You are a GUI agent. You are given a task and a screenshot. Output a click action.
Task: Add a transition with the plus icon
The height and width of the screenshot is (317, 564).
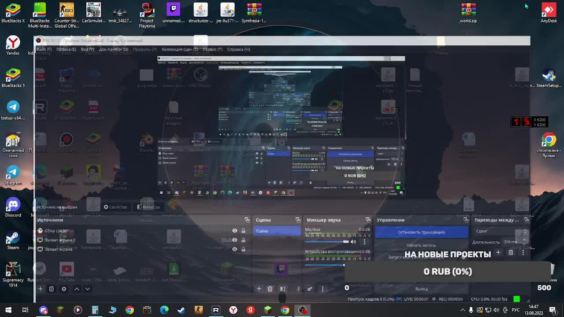point(498,253)
